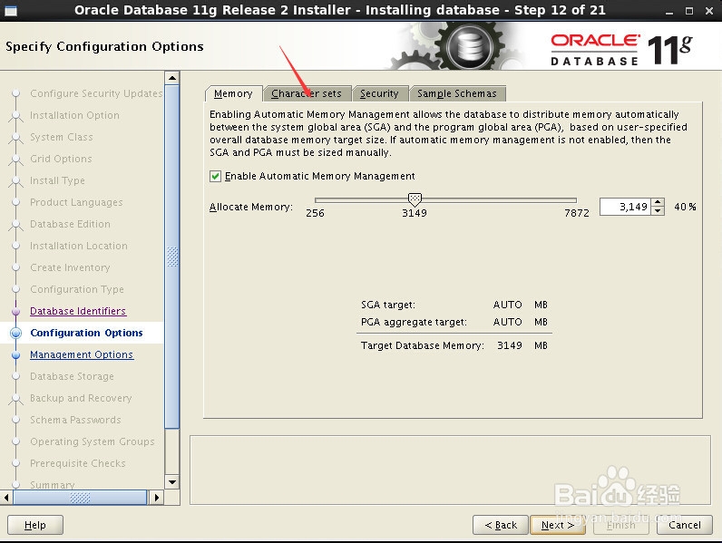Click 'Schema Passwords' step text

[75, 420]
